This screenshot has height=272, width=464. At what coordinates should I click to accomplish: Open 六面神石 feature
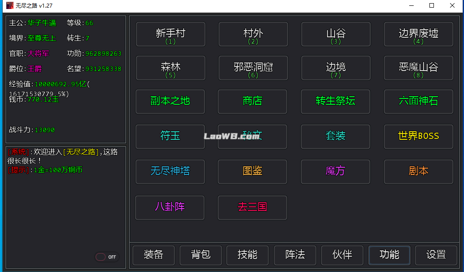click(x=418, y=101)
